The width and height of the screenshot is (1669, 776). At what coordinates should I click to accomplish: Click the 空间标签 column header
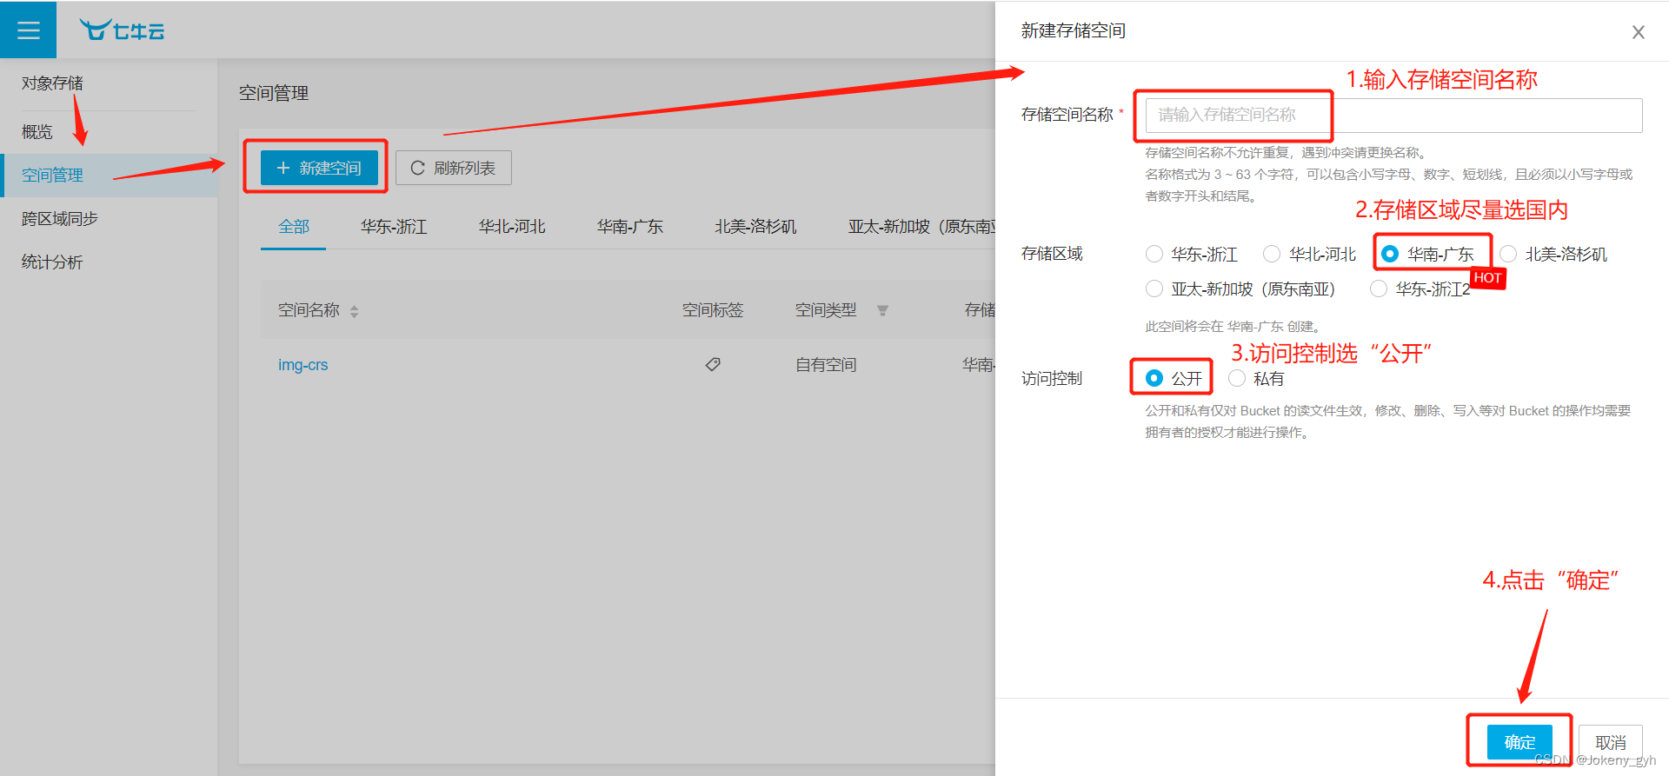pyautogui.click(x=713, y=310)
